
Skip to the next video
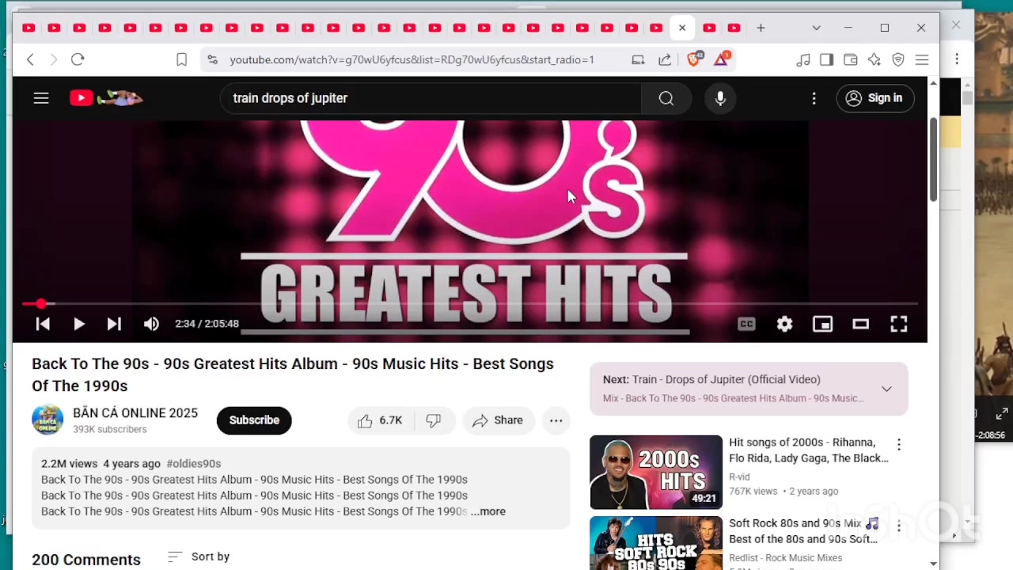point(114,324)
